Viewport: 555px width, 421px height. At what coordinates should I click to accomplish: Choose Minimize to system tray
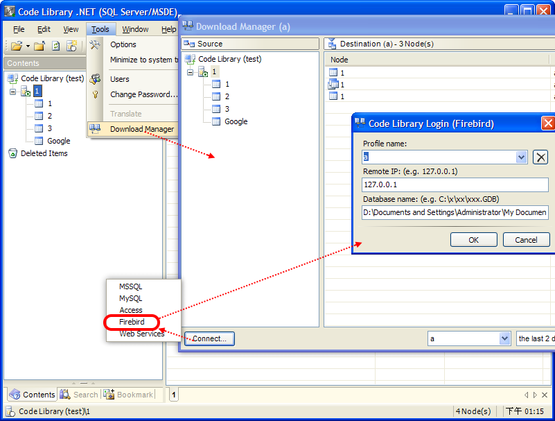click(143, 60)
